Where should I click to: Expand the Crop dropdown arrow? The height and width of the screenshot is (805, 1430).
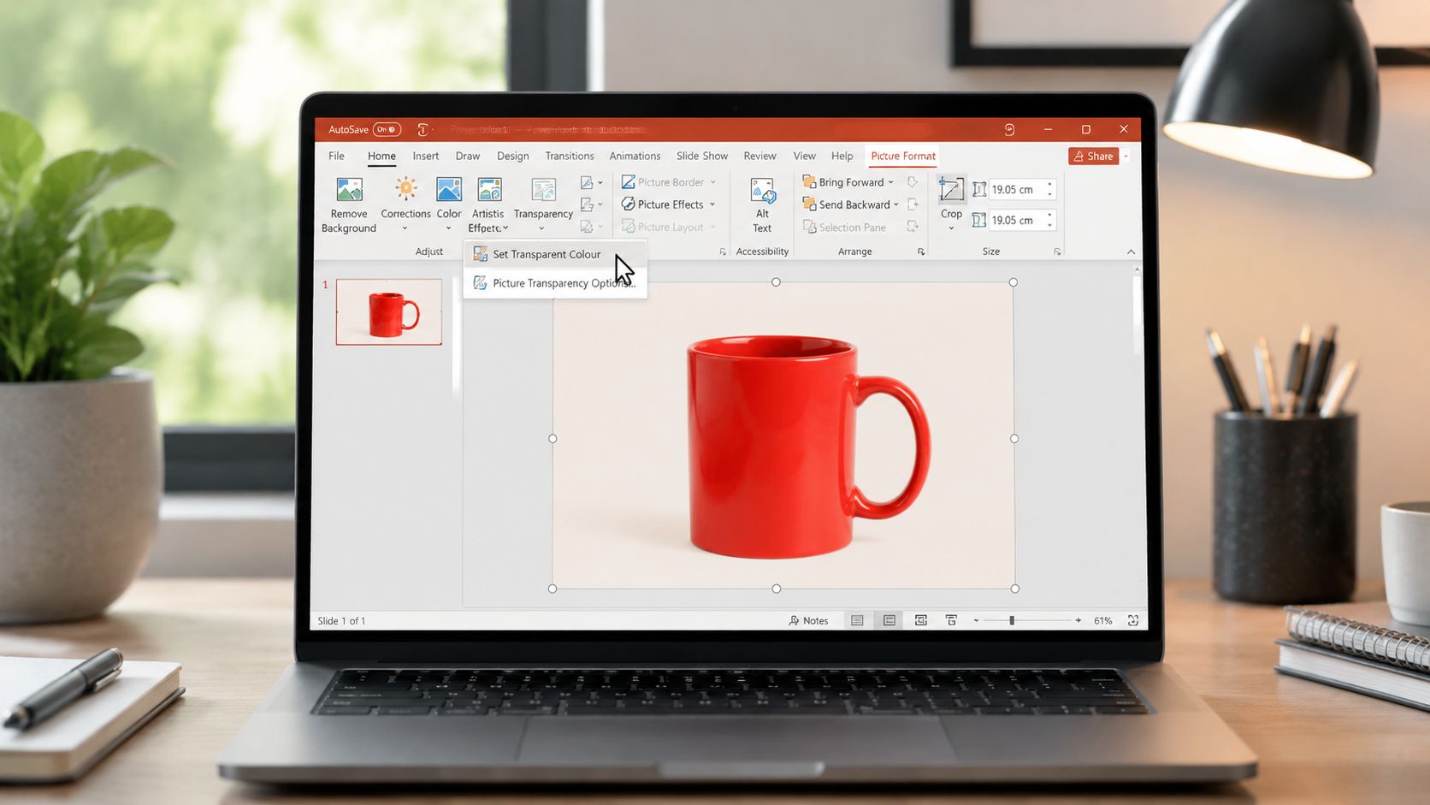(951, 228)
